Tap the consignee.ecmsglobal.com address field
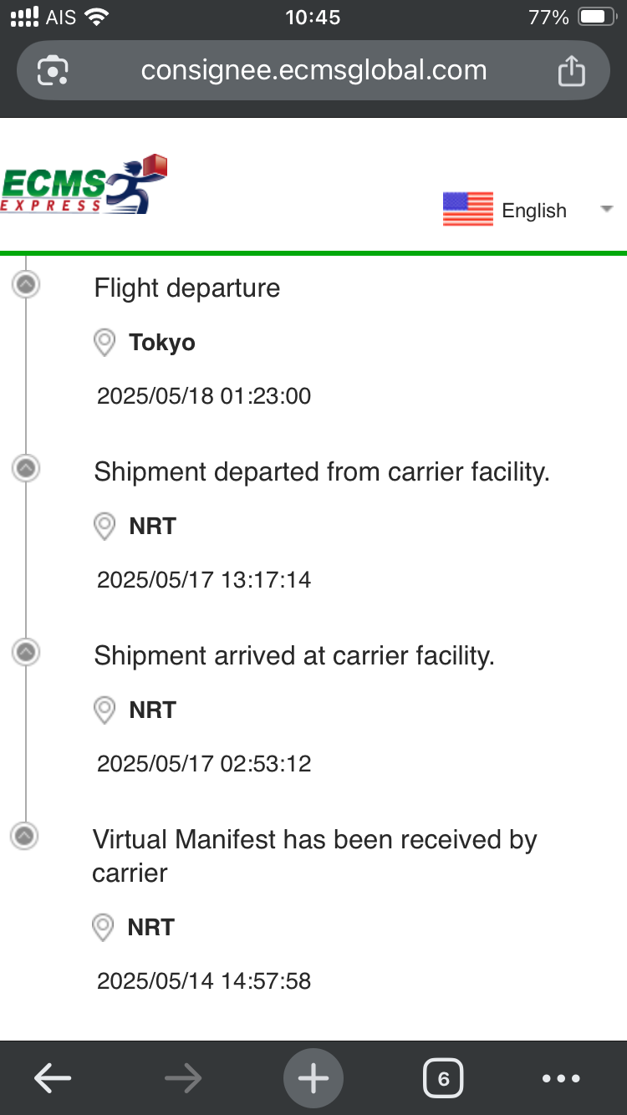Image resolution: width=627 pixels, height=1115 pixels. [313, 70]
